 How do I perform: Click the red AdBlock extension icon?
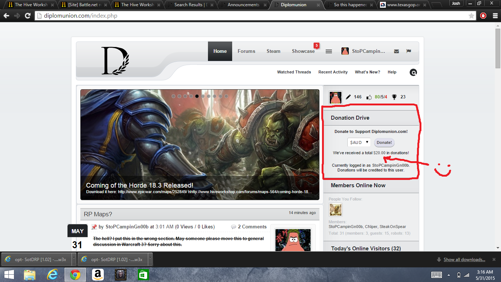(x=483, y=16)
